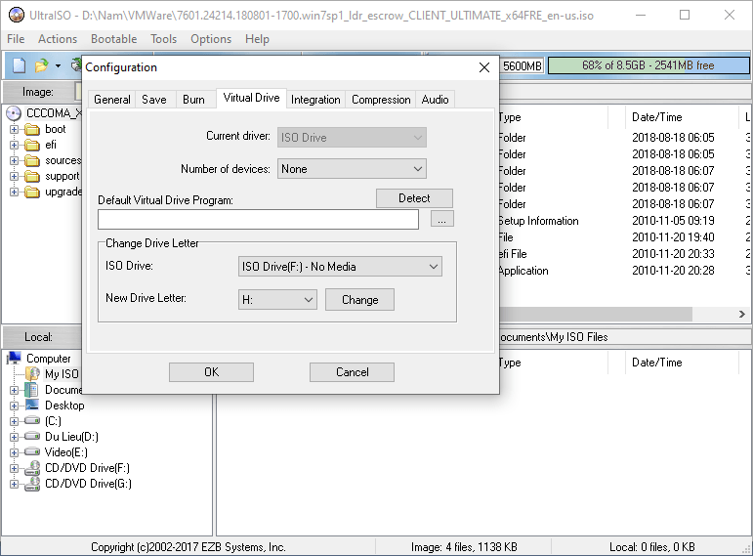753x556 pixels.
Task: Click the upgrade folder icon
Action: [32, 192]
